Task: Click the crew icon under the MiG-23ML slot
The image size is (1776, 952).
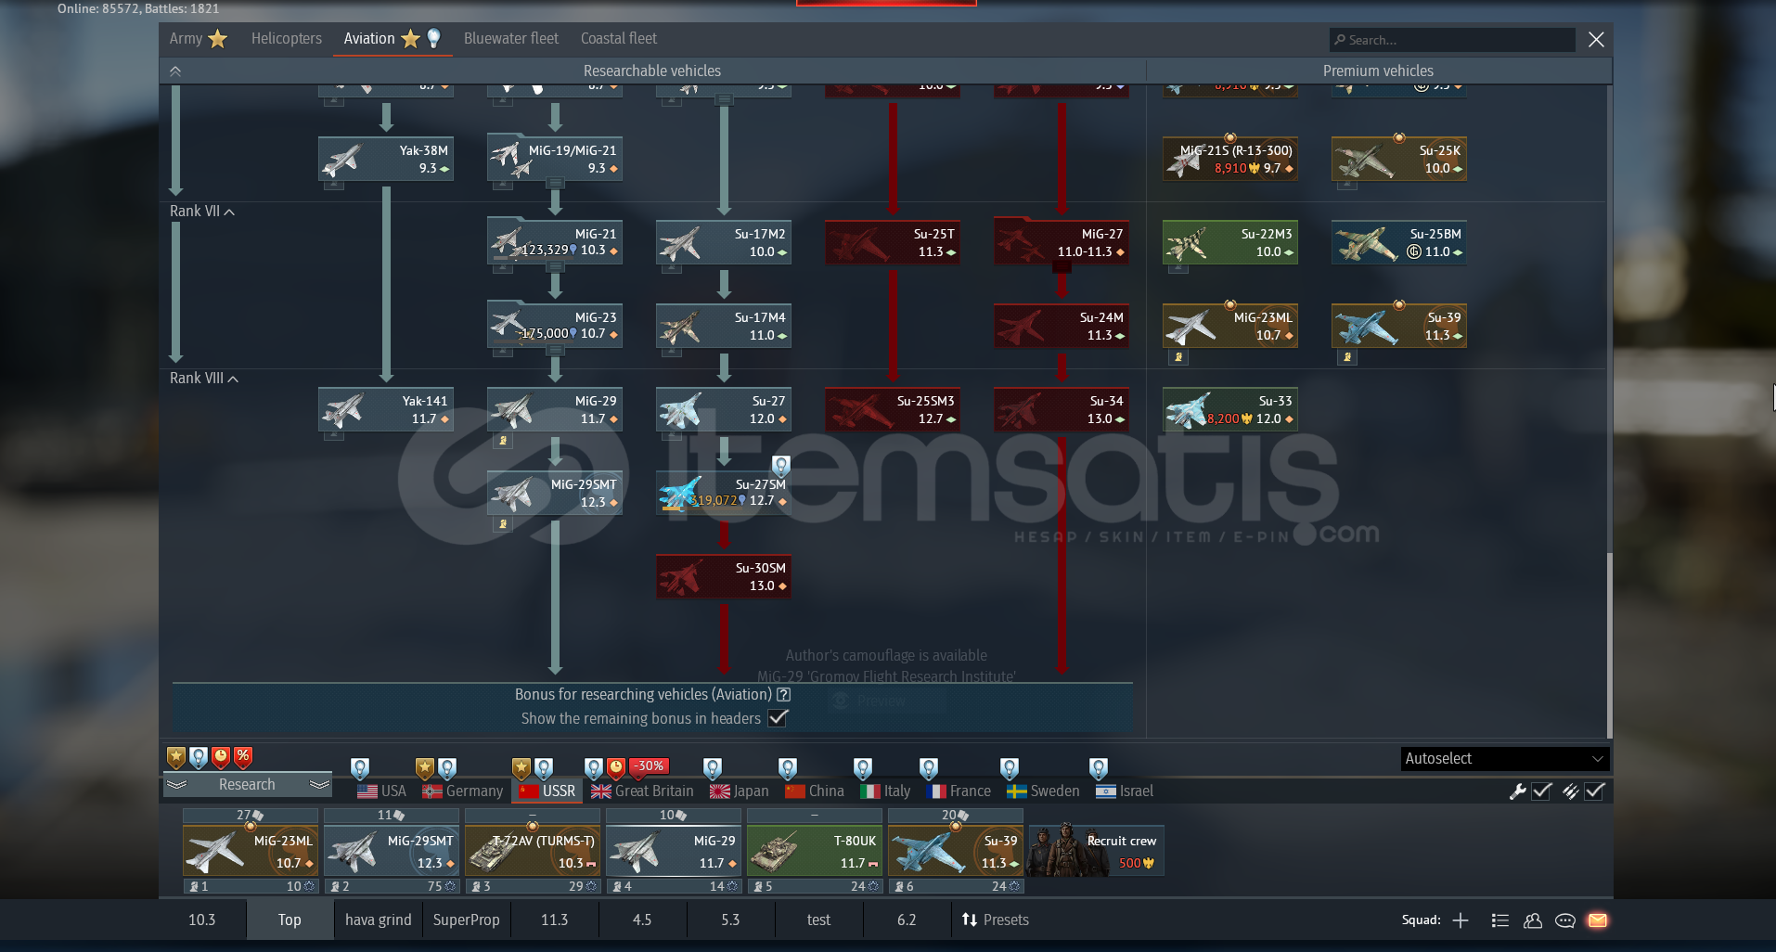Action: [x=194, y=887]
